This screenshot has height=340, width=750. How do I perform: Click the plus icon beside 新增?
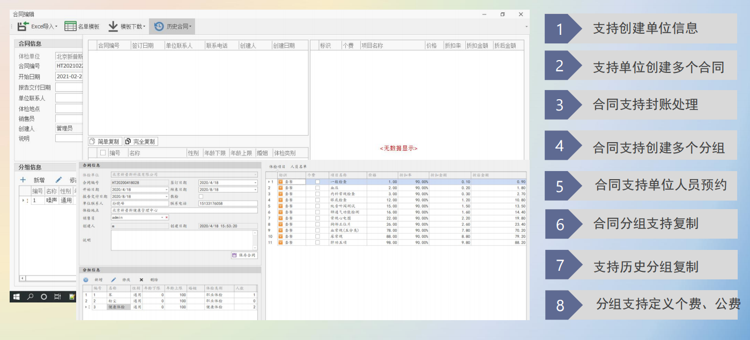point(23,180)
